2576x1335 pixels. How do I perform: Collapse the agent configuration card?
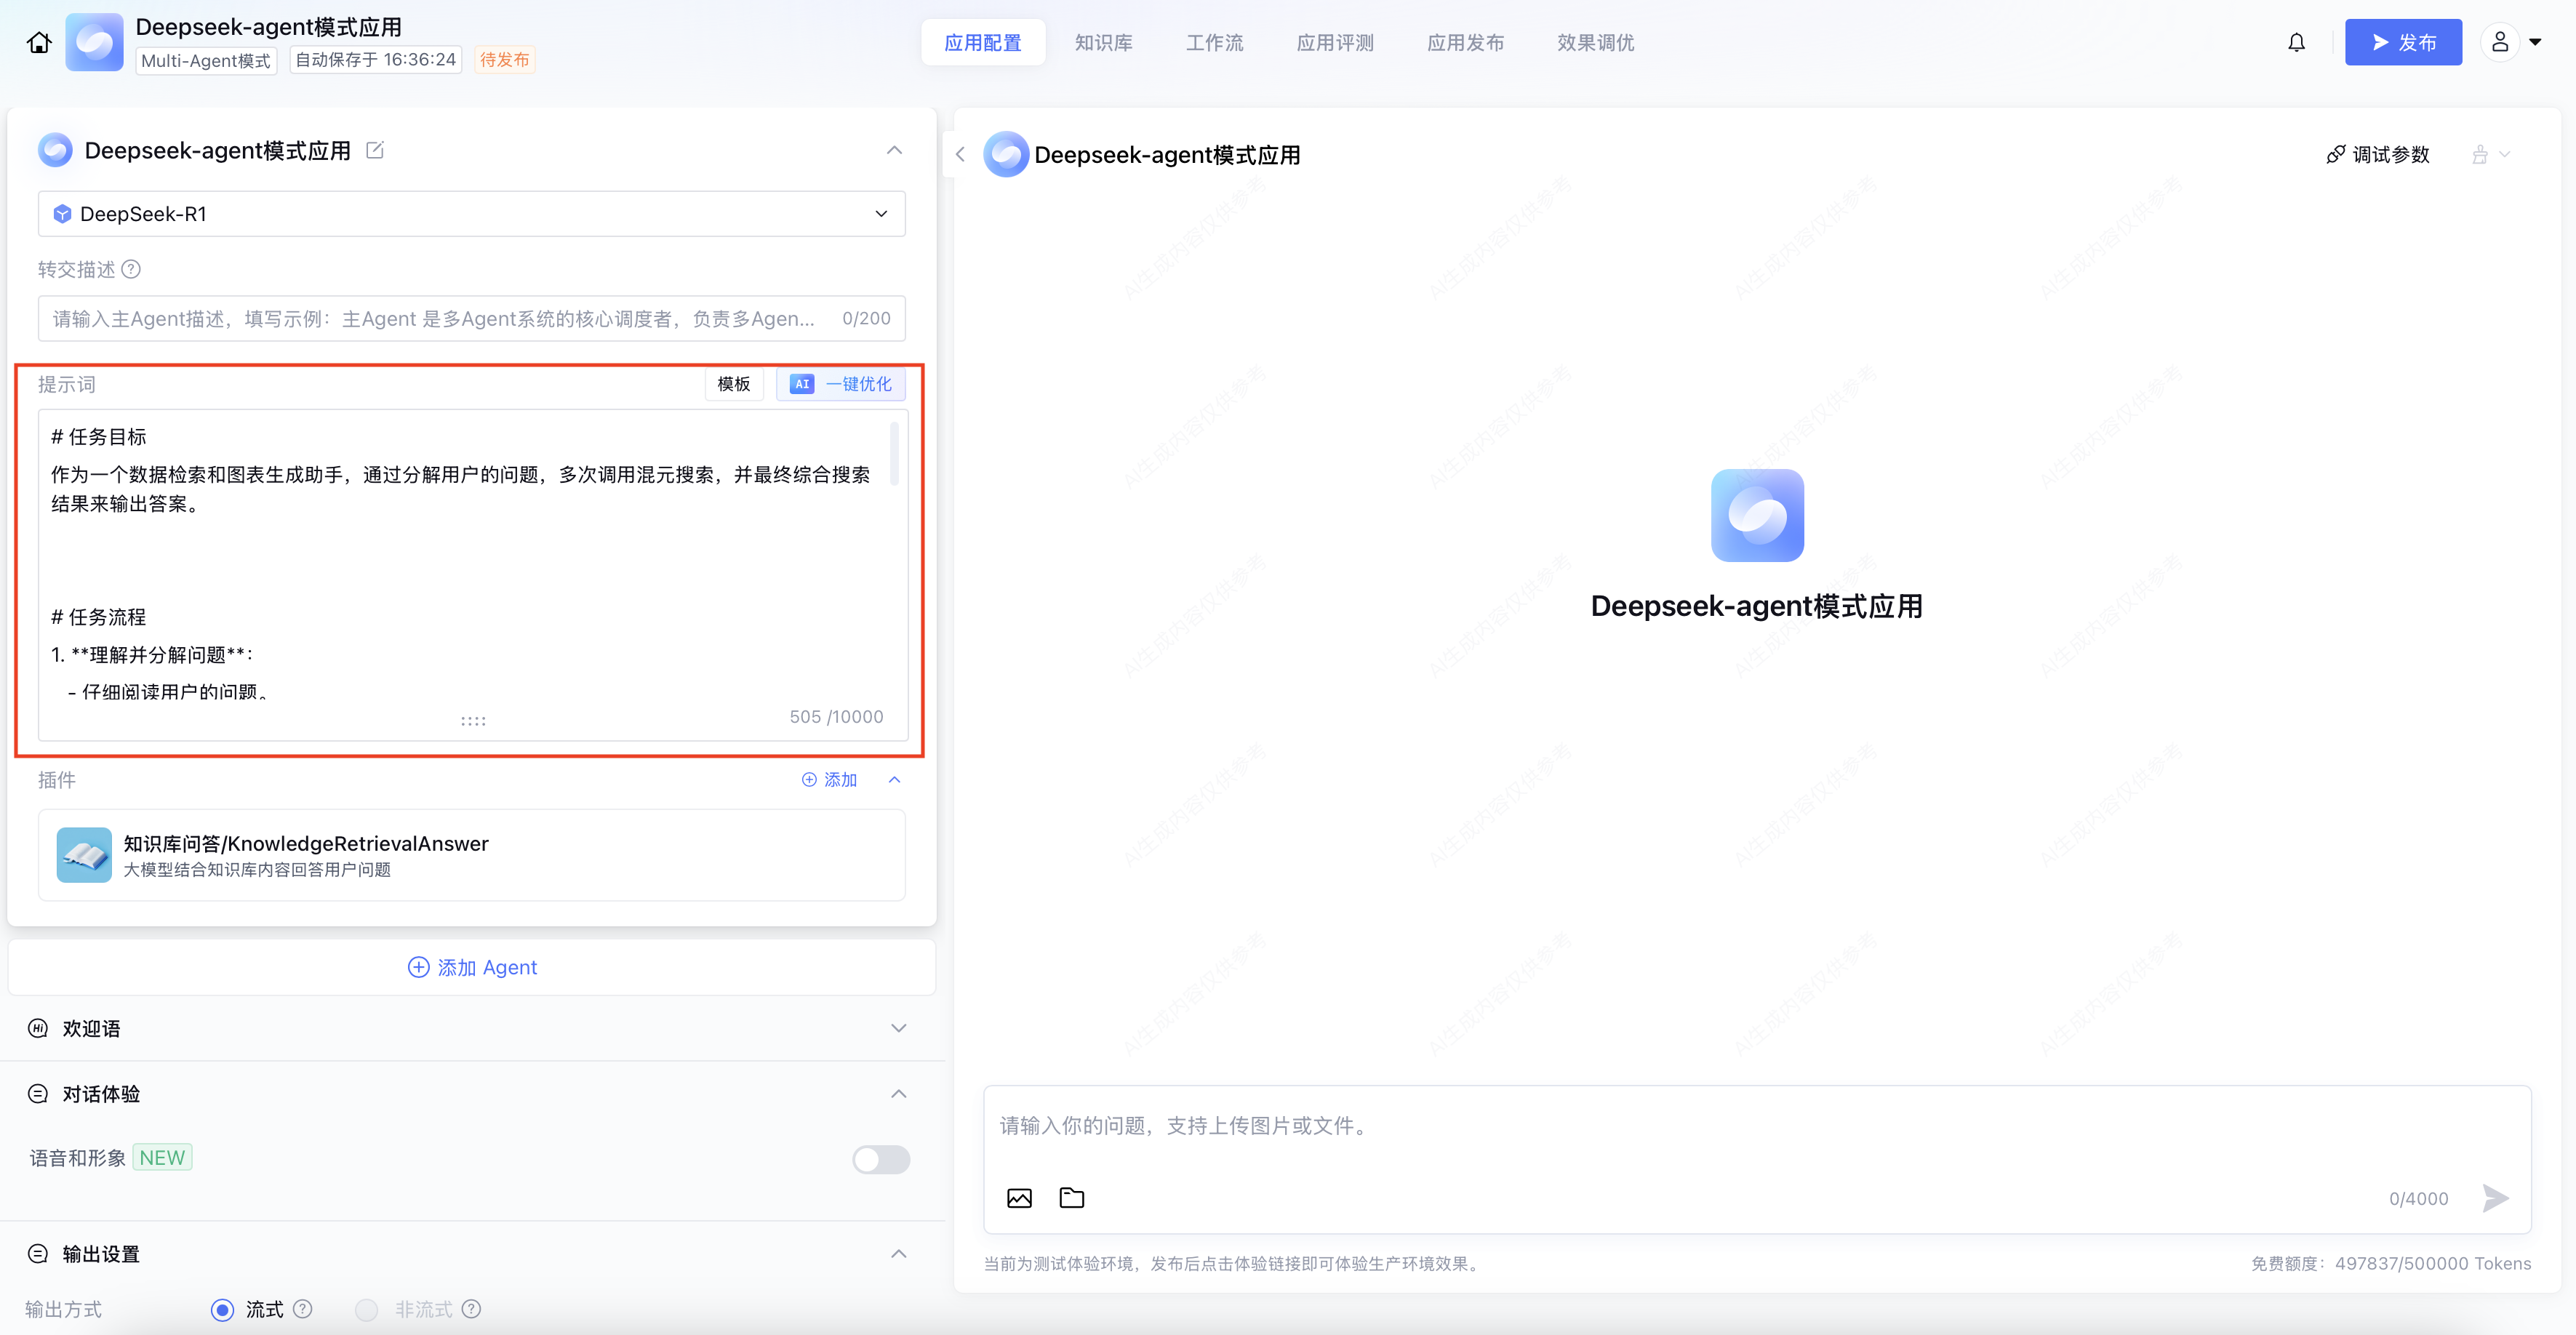[894, 150]
